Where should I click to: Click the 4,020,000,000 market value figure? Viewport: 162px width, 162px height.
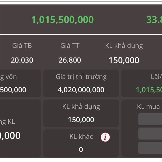(81, 90)
